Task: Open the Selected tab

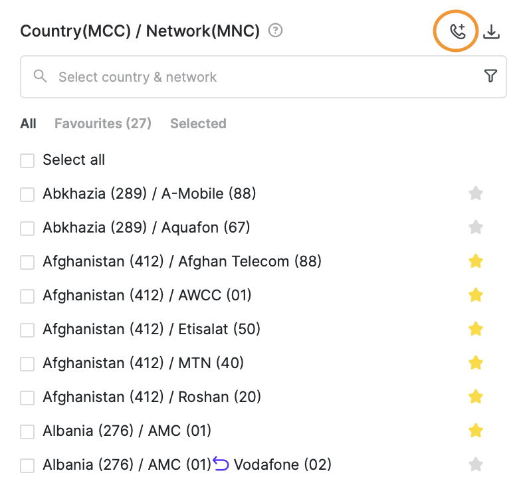Action: pos(198,124)
